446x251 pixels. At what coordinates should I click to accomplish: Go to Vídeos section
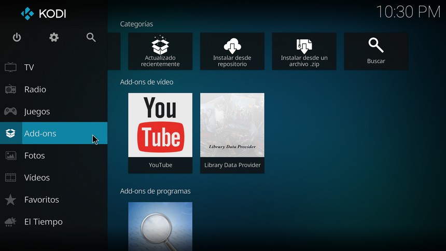pyautogui.click(x=54, y=177)
